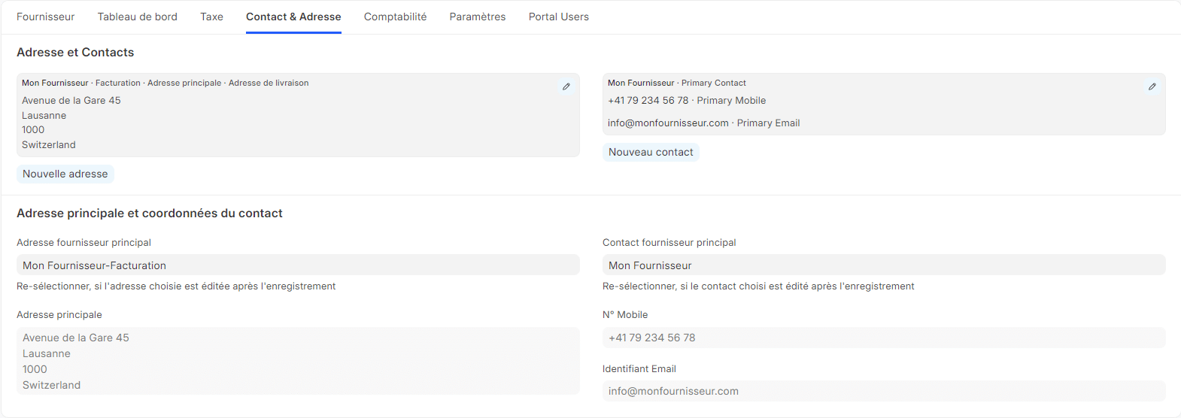
Task: Select the Contact & Adresse tab
Action: [293, 17]
